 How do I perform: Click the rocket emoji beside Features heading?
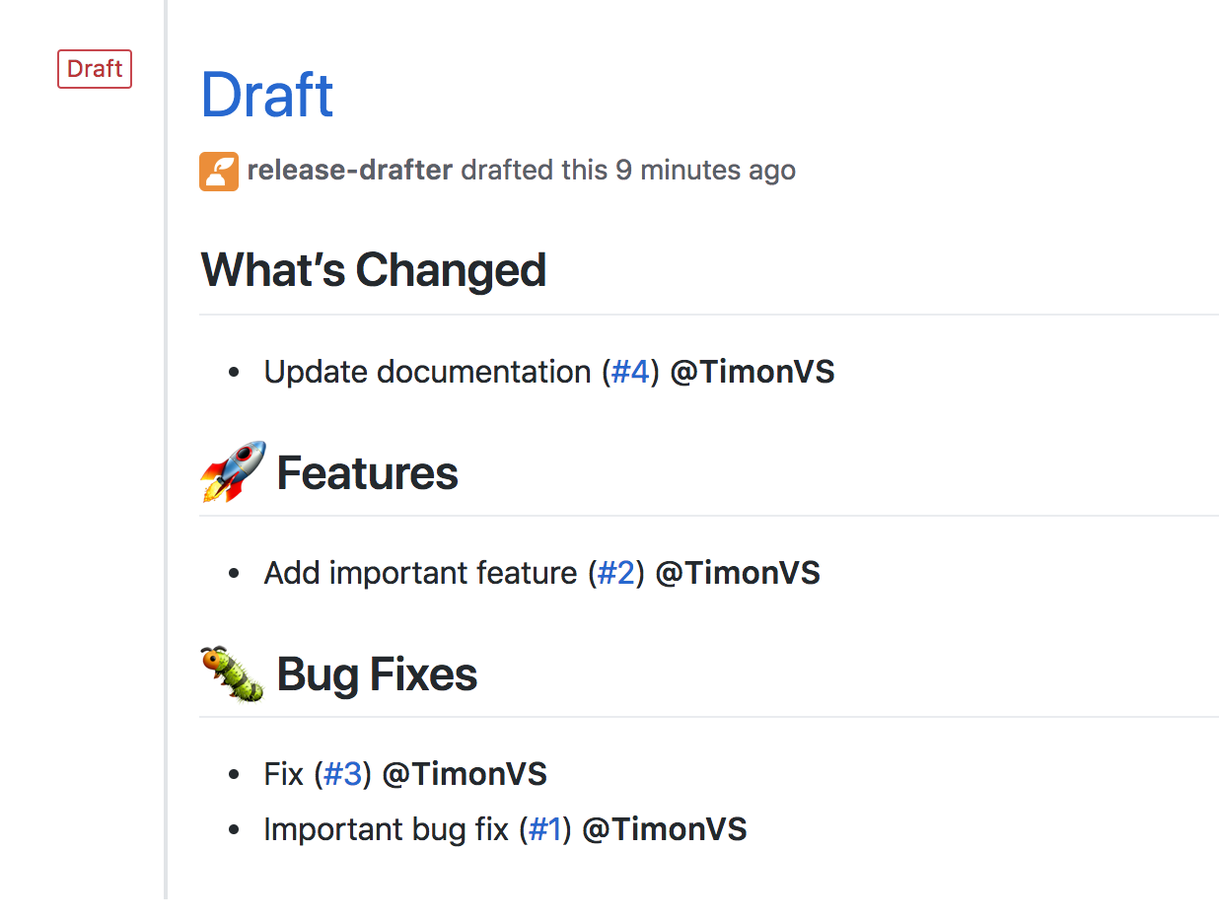[x=232, y=470]
